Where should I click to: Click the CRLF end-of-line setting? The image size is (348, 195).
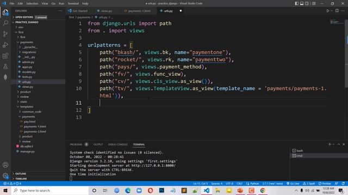coord(239,184)
